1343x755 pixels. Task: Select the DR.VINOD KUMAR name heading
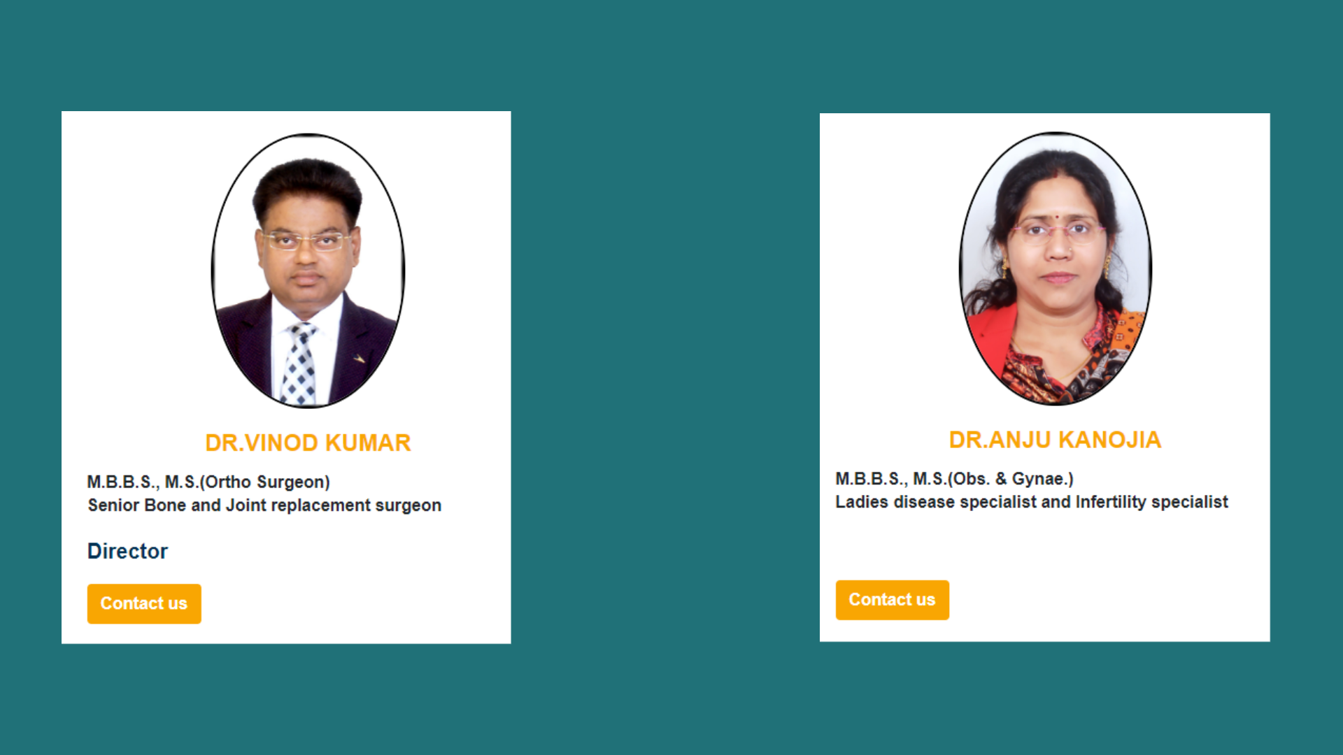click(x=308, y=443)
